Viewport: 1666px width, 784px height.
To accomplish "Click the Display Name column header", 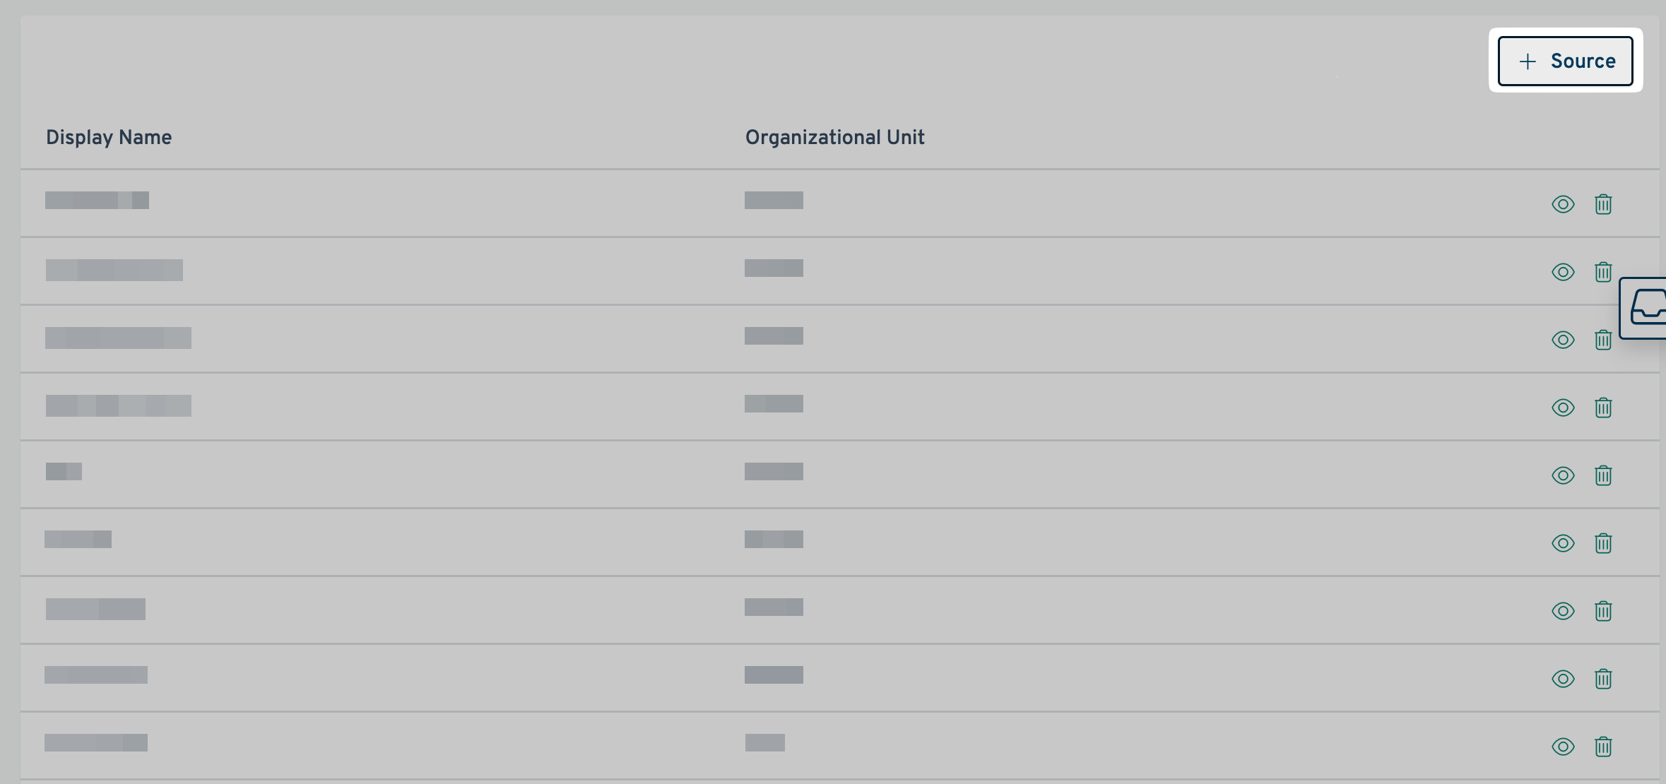I will point(109,137).
